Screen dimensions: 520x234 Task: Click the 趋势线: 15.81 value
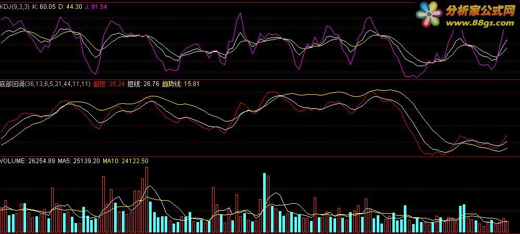coord(181,84)
